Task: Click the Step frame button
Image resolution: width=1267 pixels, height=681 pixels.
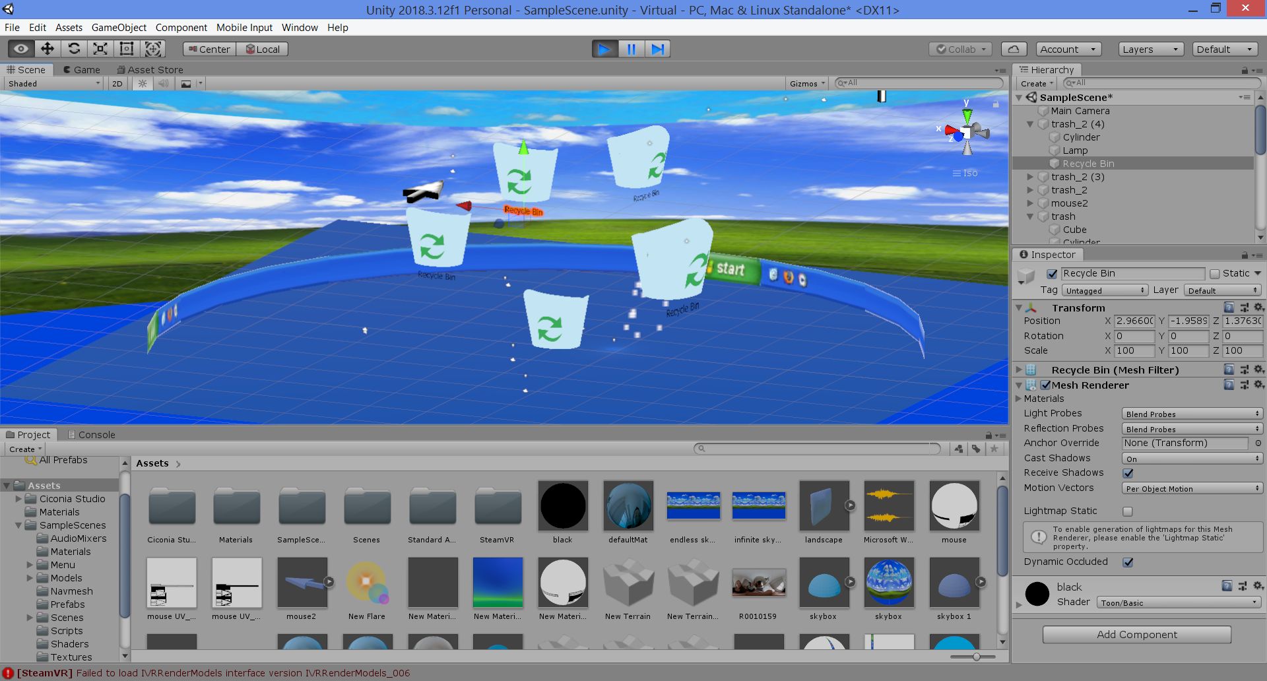Action: point(657,49)
